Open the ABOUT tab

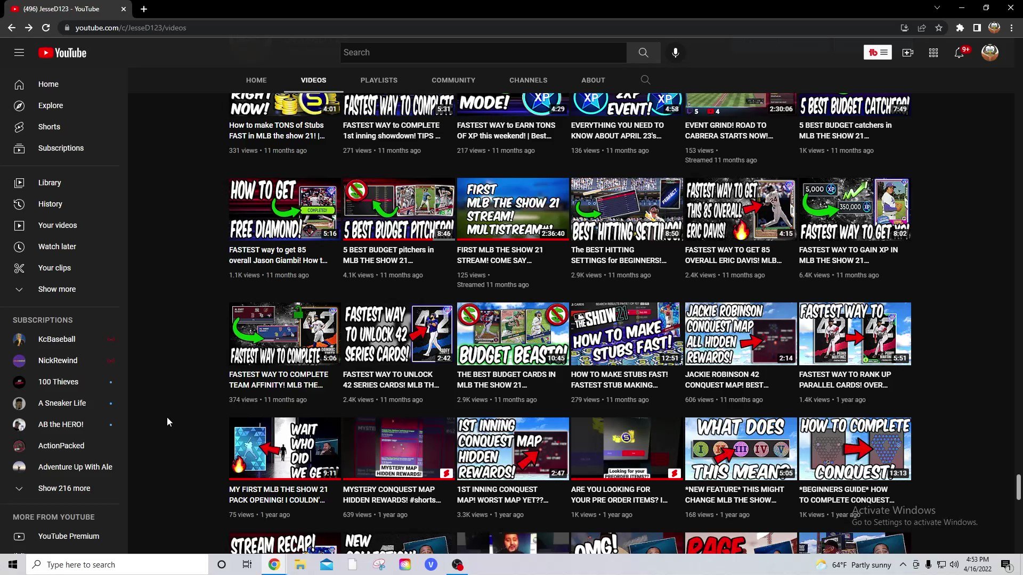(x=593, y=80)
